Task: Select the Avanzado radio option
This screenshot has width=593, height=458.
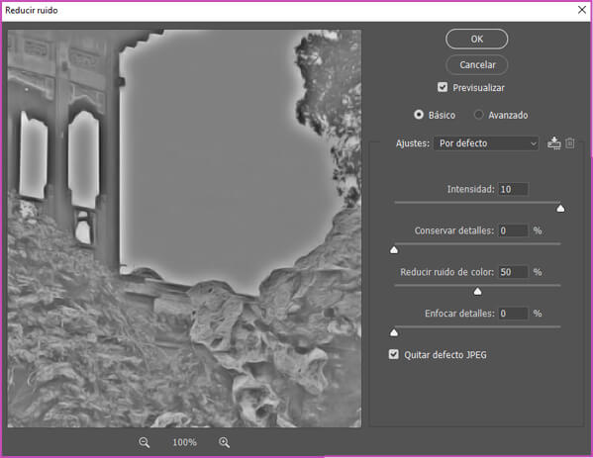Action: pyautogui.click(x=479, y=115)
